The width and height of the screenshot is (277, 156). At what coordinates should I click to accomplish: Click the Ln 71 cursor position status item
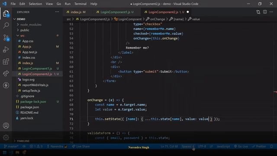(169, 146)
